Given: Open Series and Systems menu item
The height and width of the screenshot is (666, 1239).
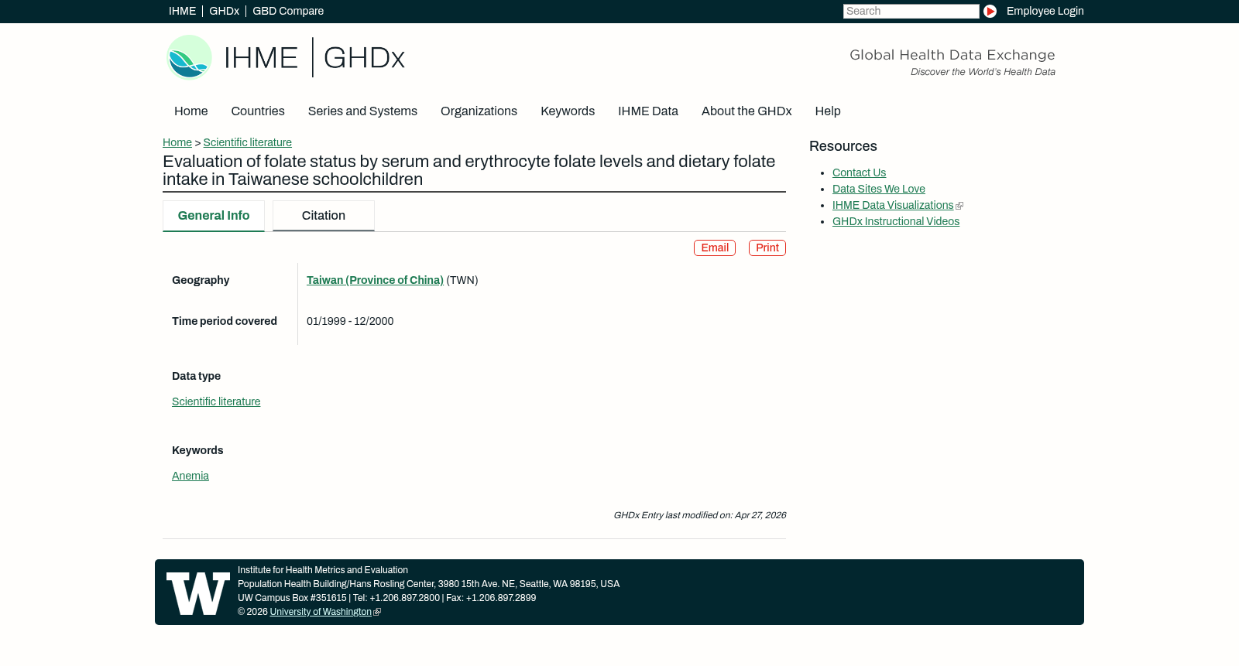Looking at the screenshot, I should coord(362,111).
